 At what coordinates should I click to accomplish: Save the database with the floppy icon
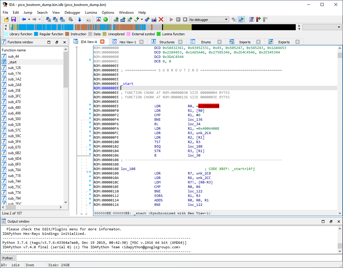pyautogui.click(x=13, y=19)
